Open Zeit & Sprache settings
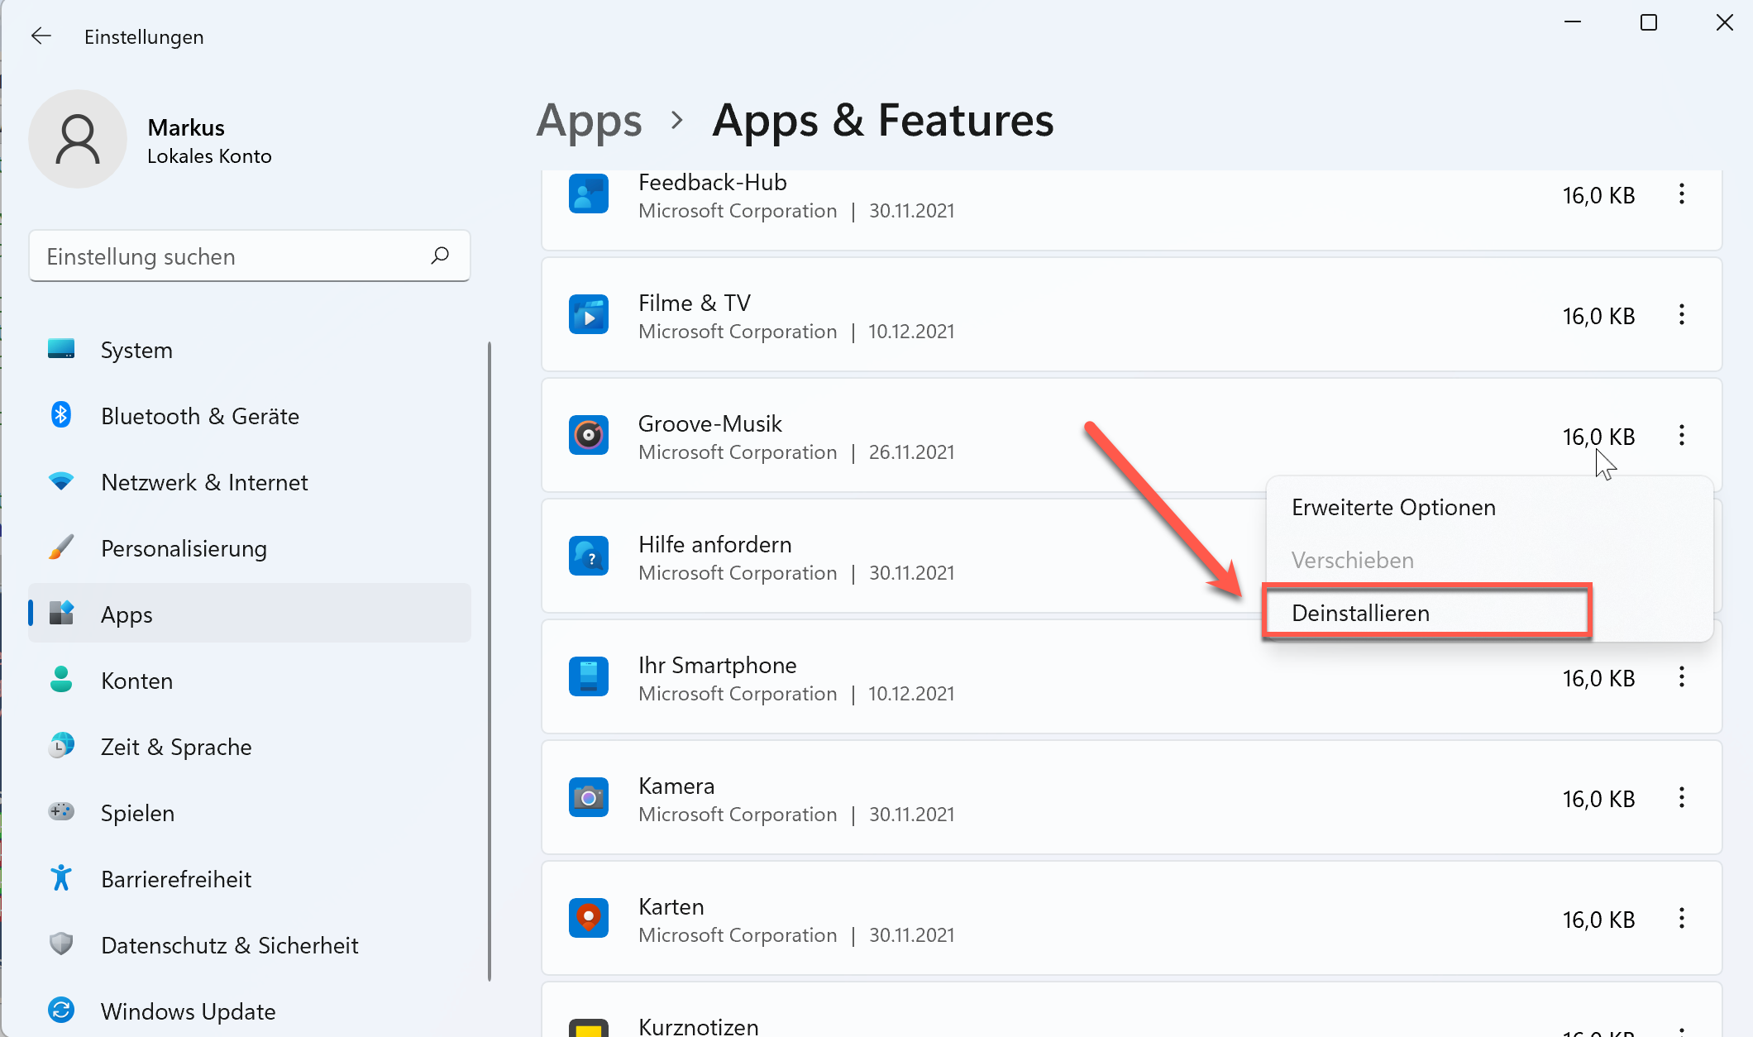 [250, 747]
